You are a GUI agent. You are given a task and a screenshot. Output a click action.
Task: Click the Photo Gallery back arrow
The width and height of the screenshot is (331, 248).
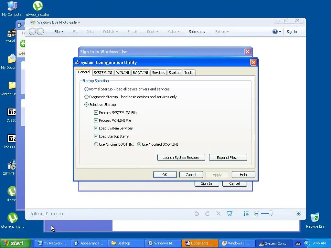(32, 32)
